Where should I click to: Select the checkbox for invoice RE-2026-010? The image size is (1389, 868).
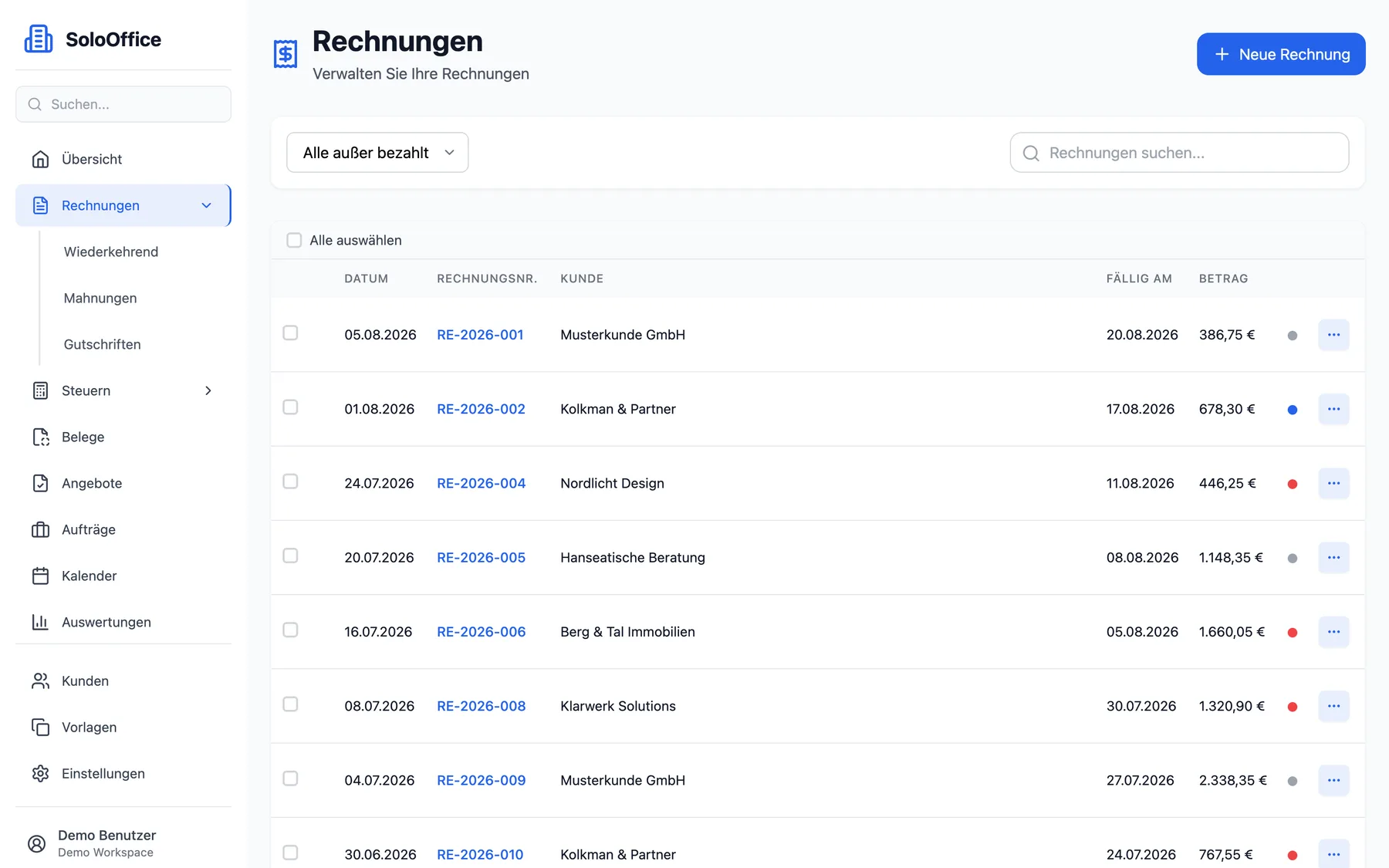point(290,853)
